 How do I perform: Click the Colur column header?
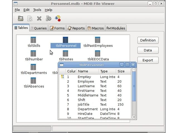click(71, 71)
